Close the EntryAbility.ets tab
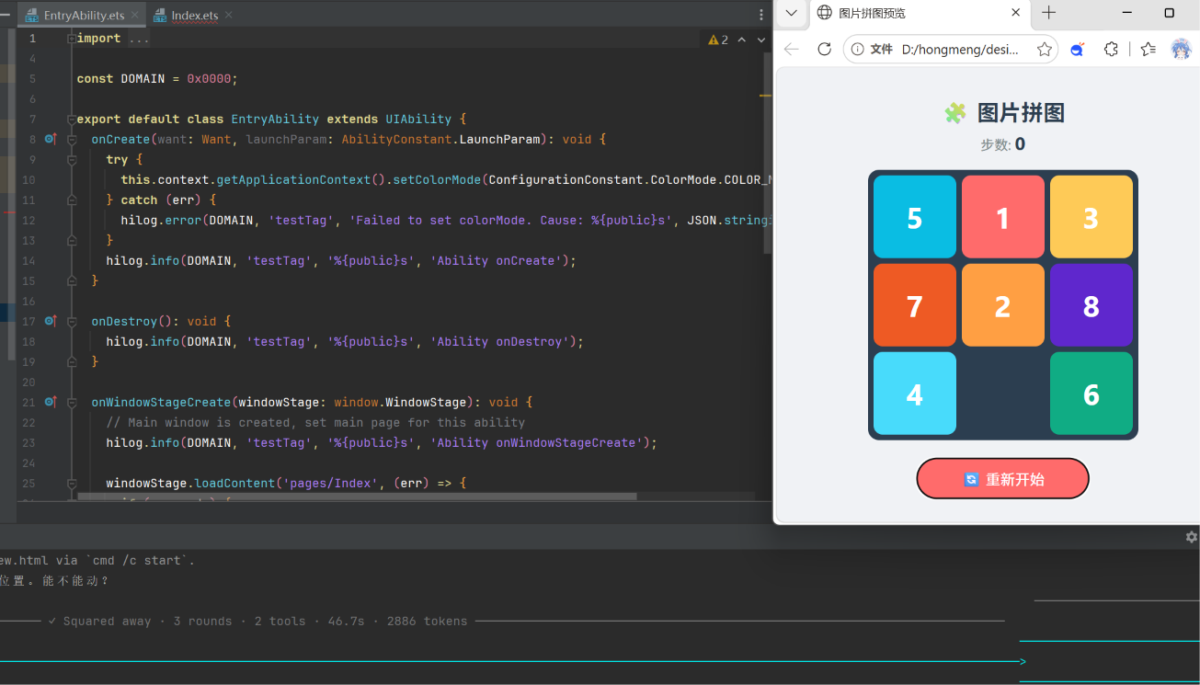 coord(135,16)
